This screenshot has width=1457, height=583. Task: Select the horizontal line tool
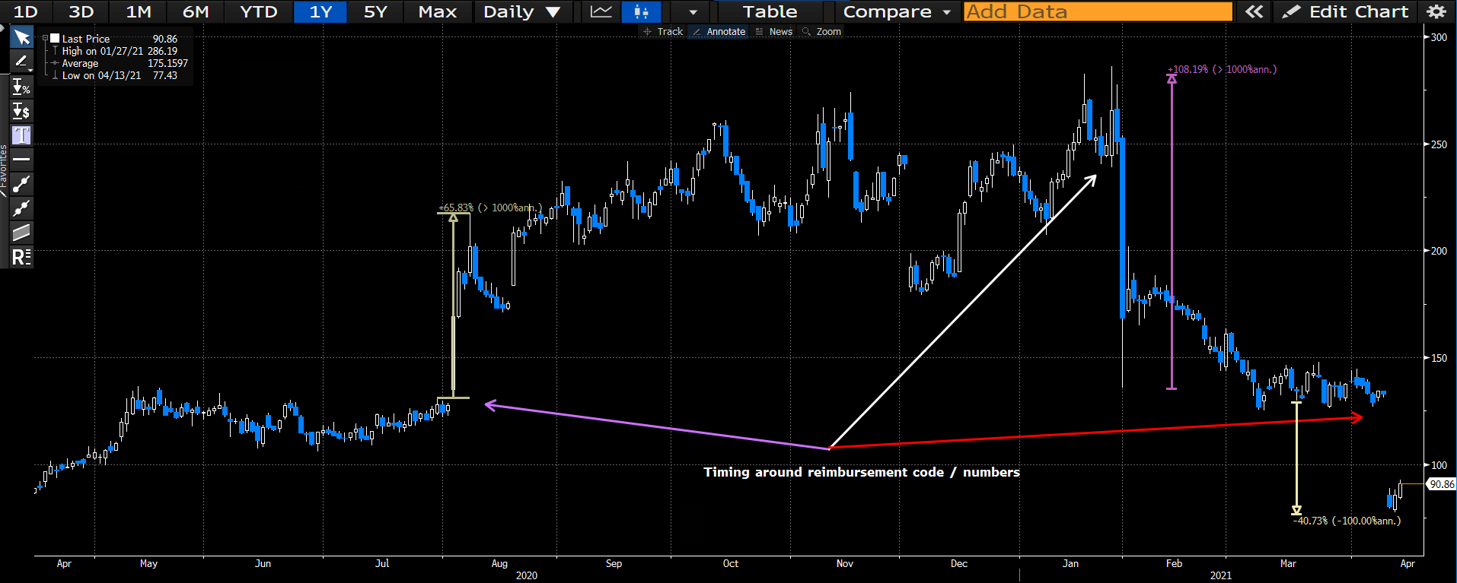(x=21, y=160)
